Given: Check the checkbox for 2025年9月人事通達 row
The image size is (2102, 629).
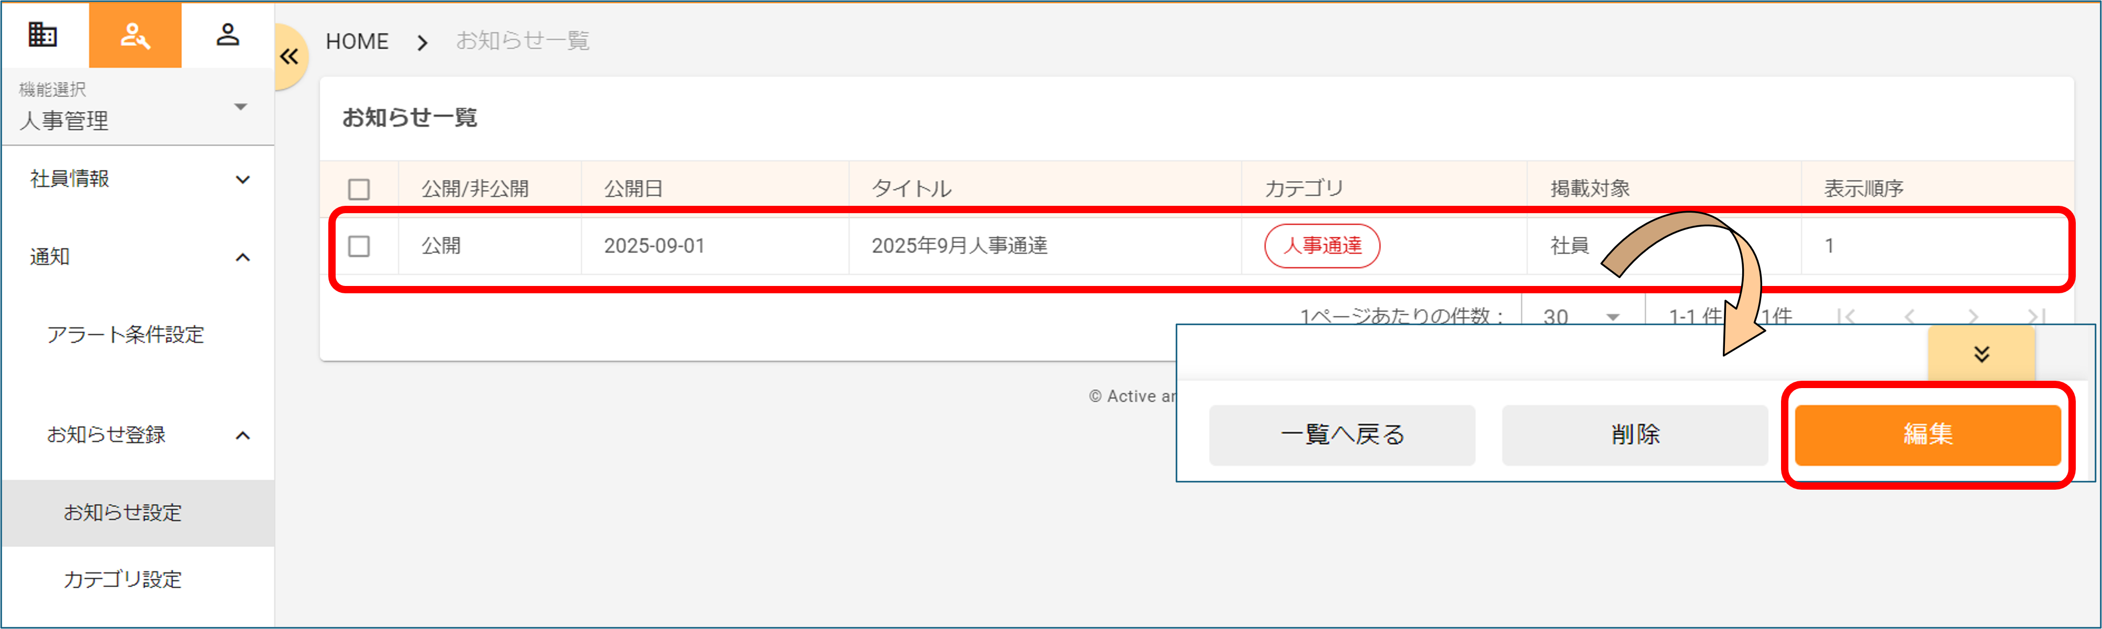Looking at the screenshot, I should [360, 246].
